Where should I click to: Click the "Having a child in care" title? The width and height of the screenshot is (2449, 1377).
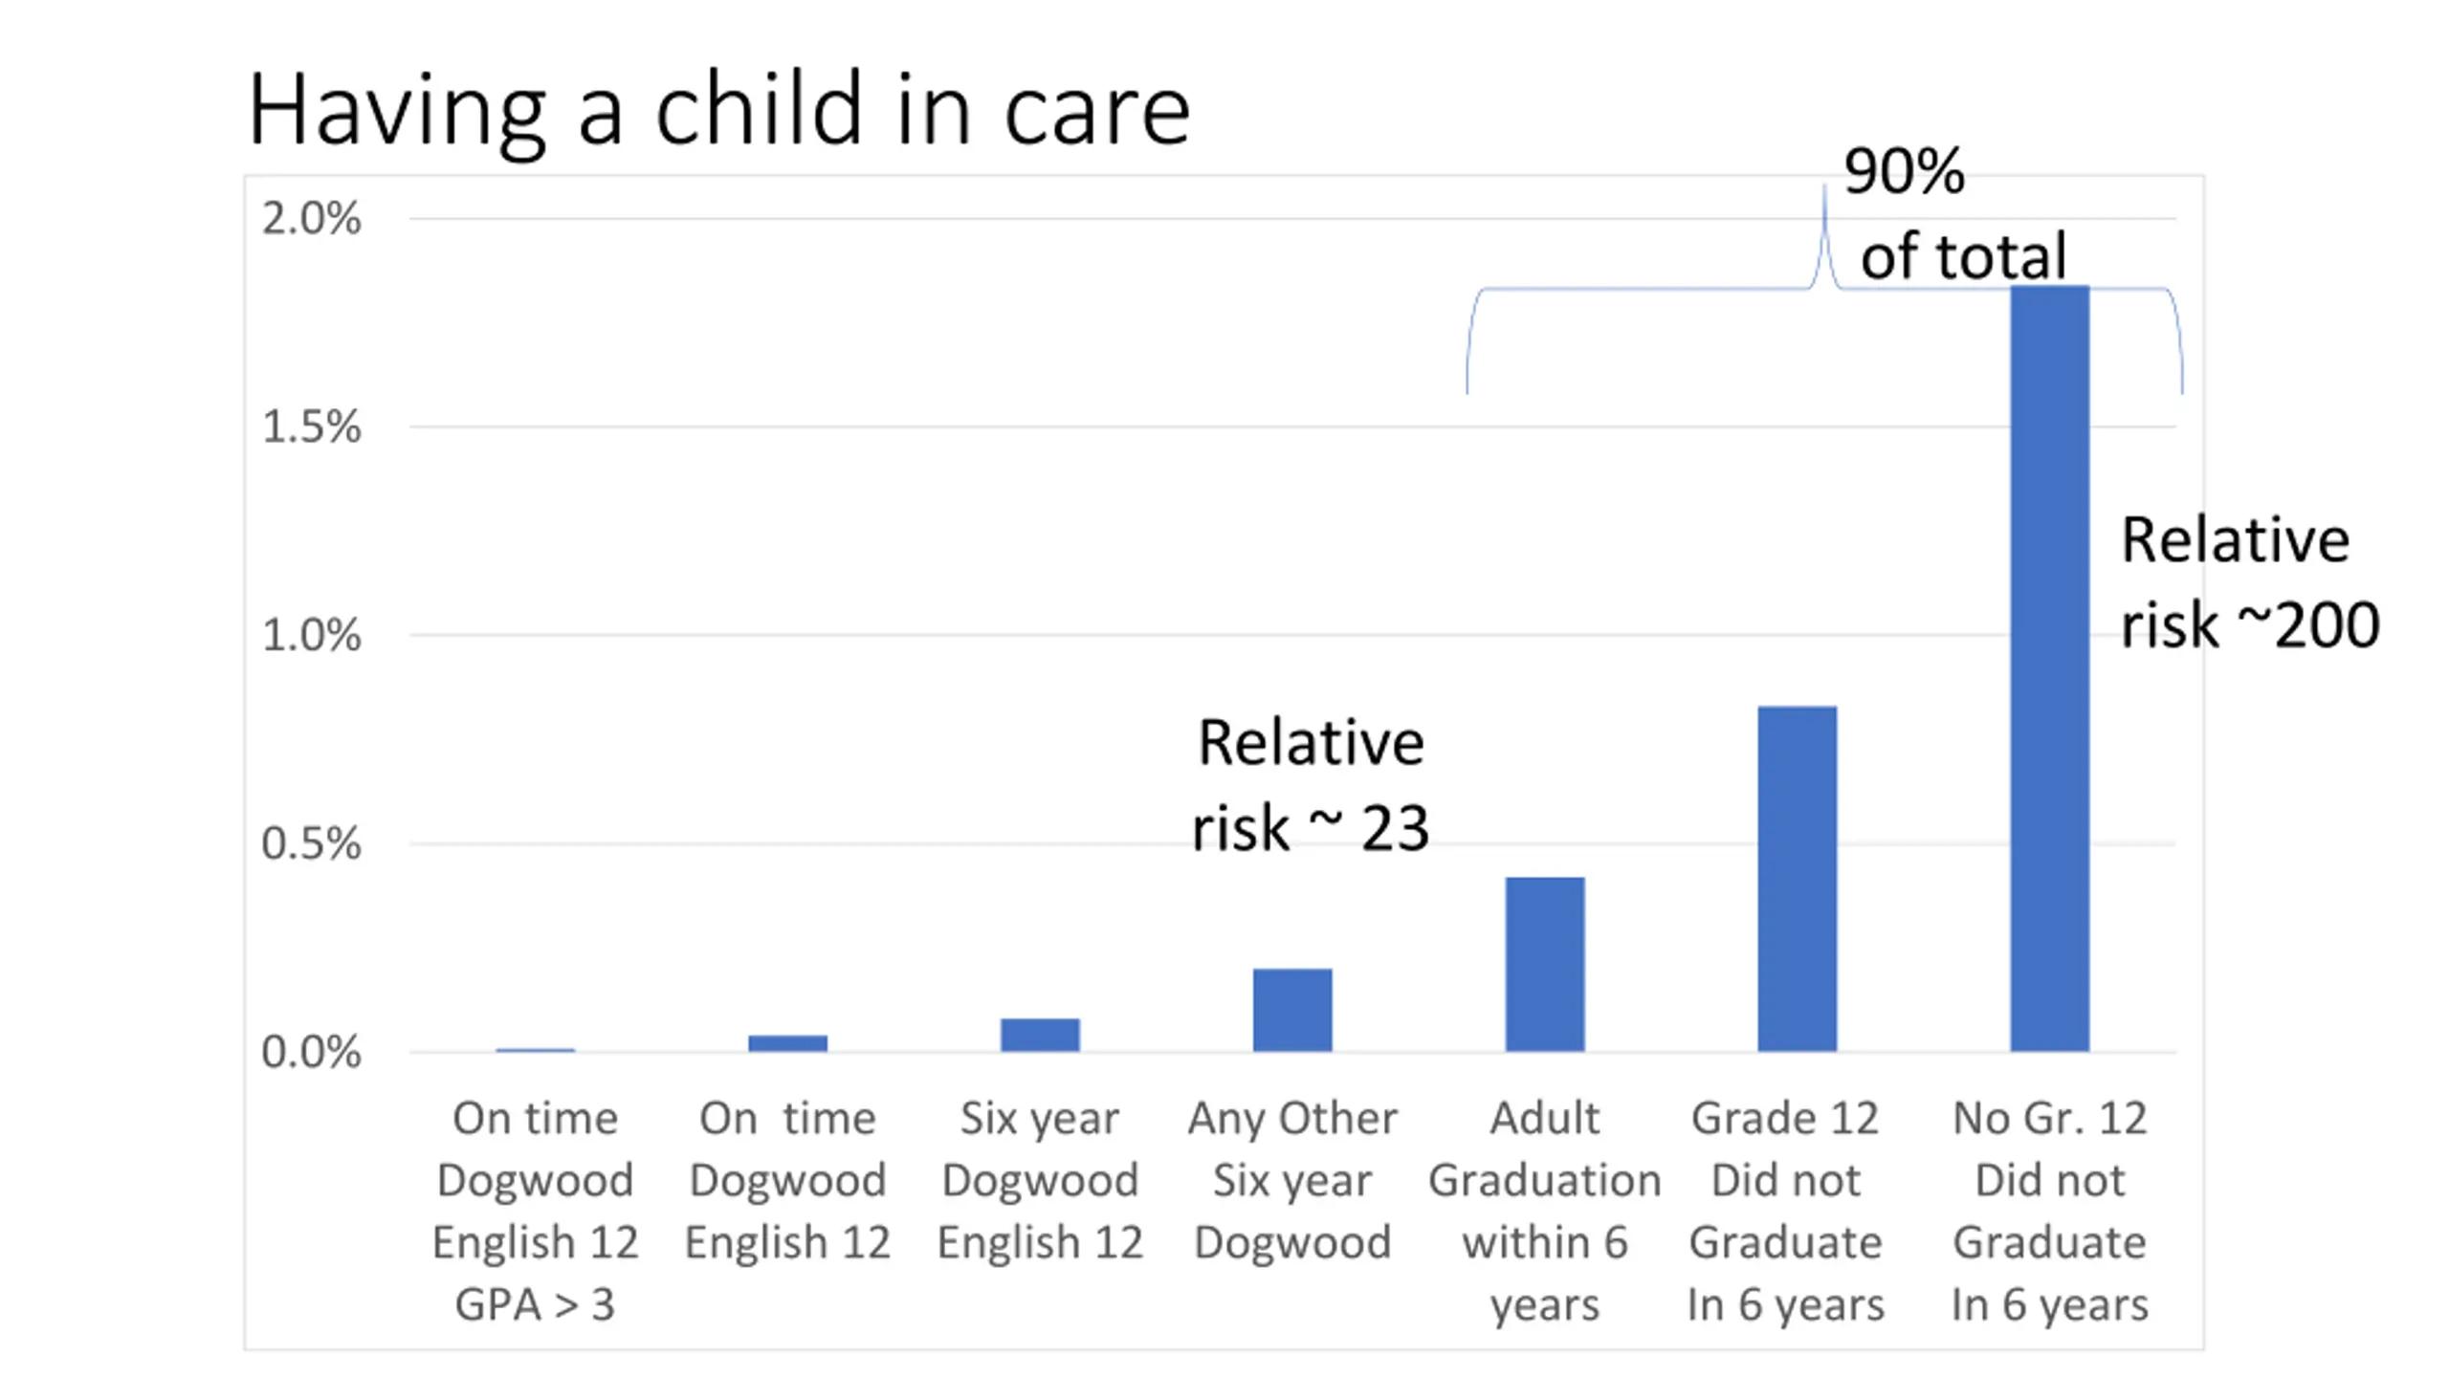[x=718, y=110]
